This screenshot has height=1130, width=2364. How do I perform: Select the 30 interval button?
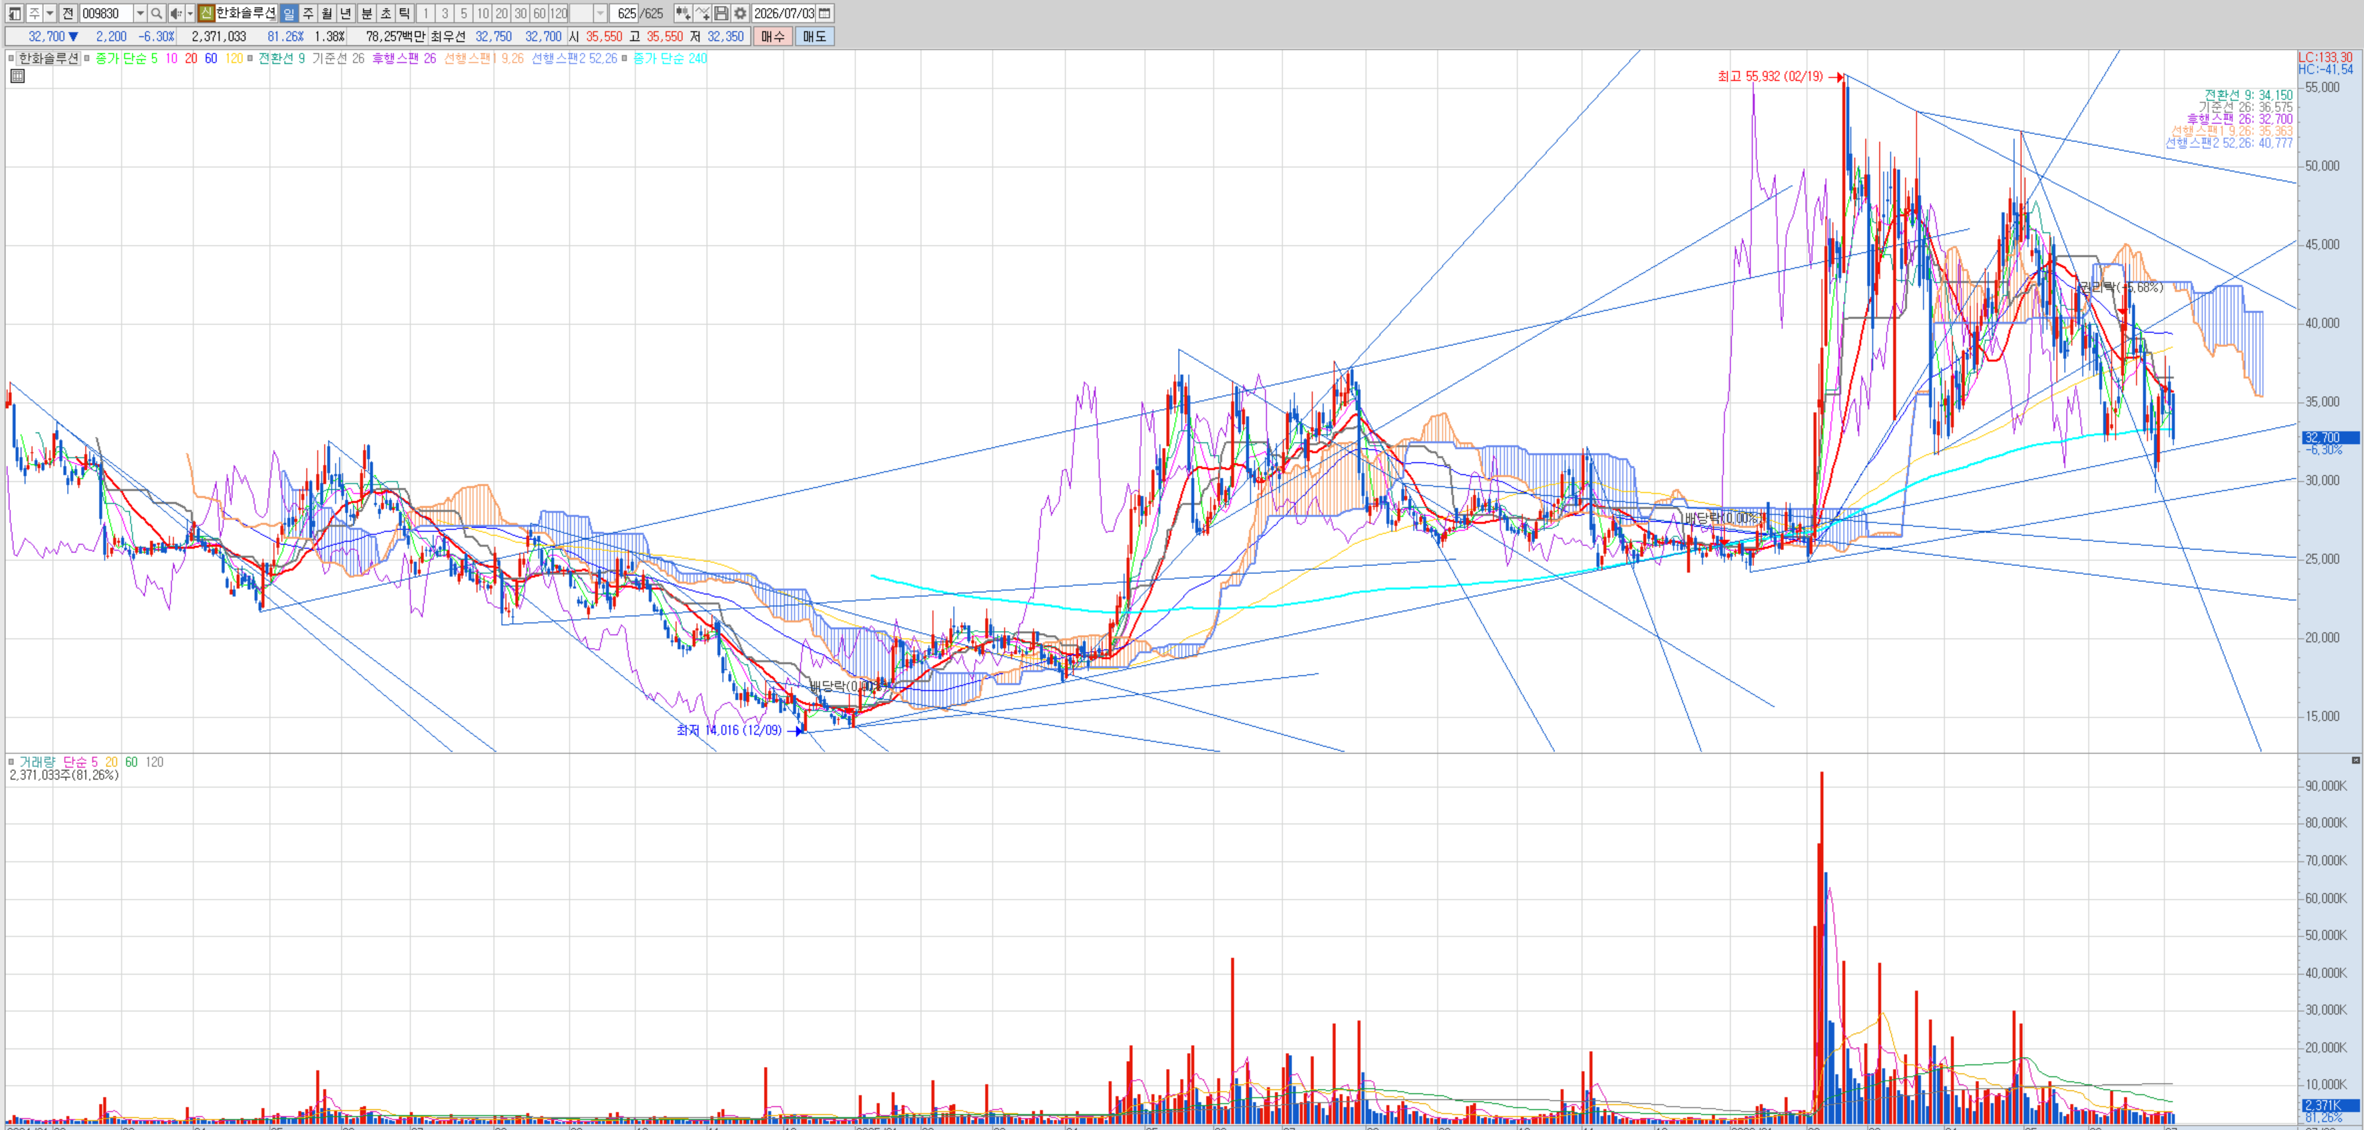coord(520,13)
